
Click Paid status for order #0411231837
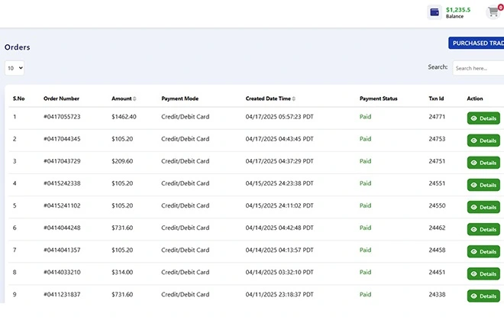tap(365, 294)
